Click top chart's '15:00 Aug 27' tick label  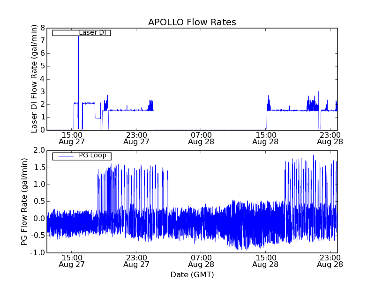72,139
